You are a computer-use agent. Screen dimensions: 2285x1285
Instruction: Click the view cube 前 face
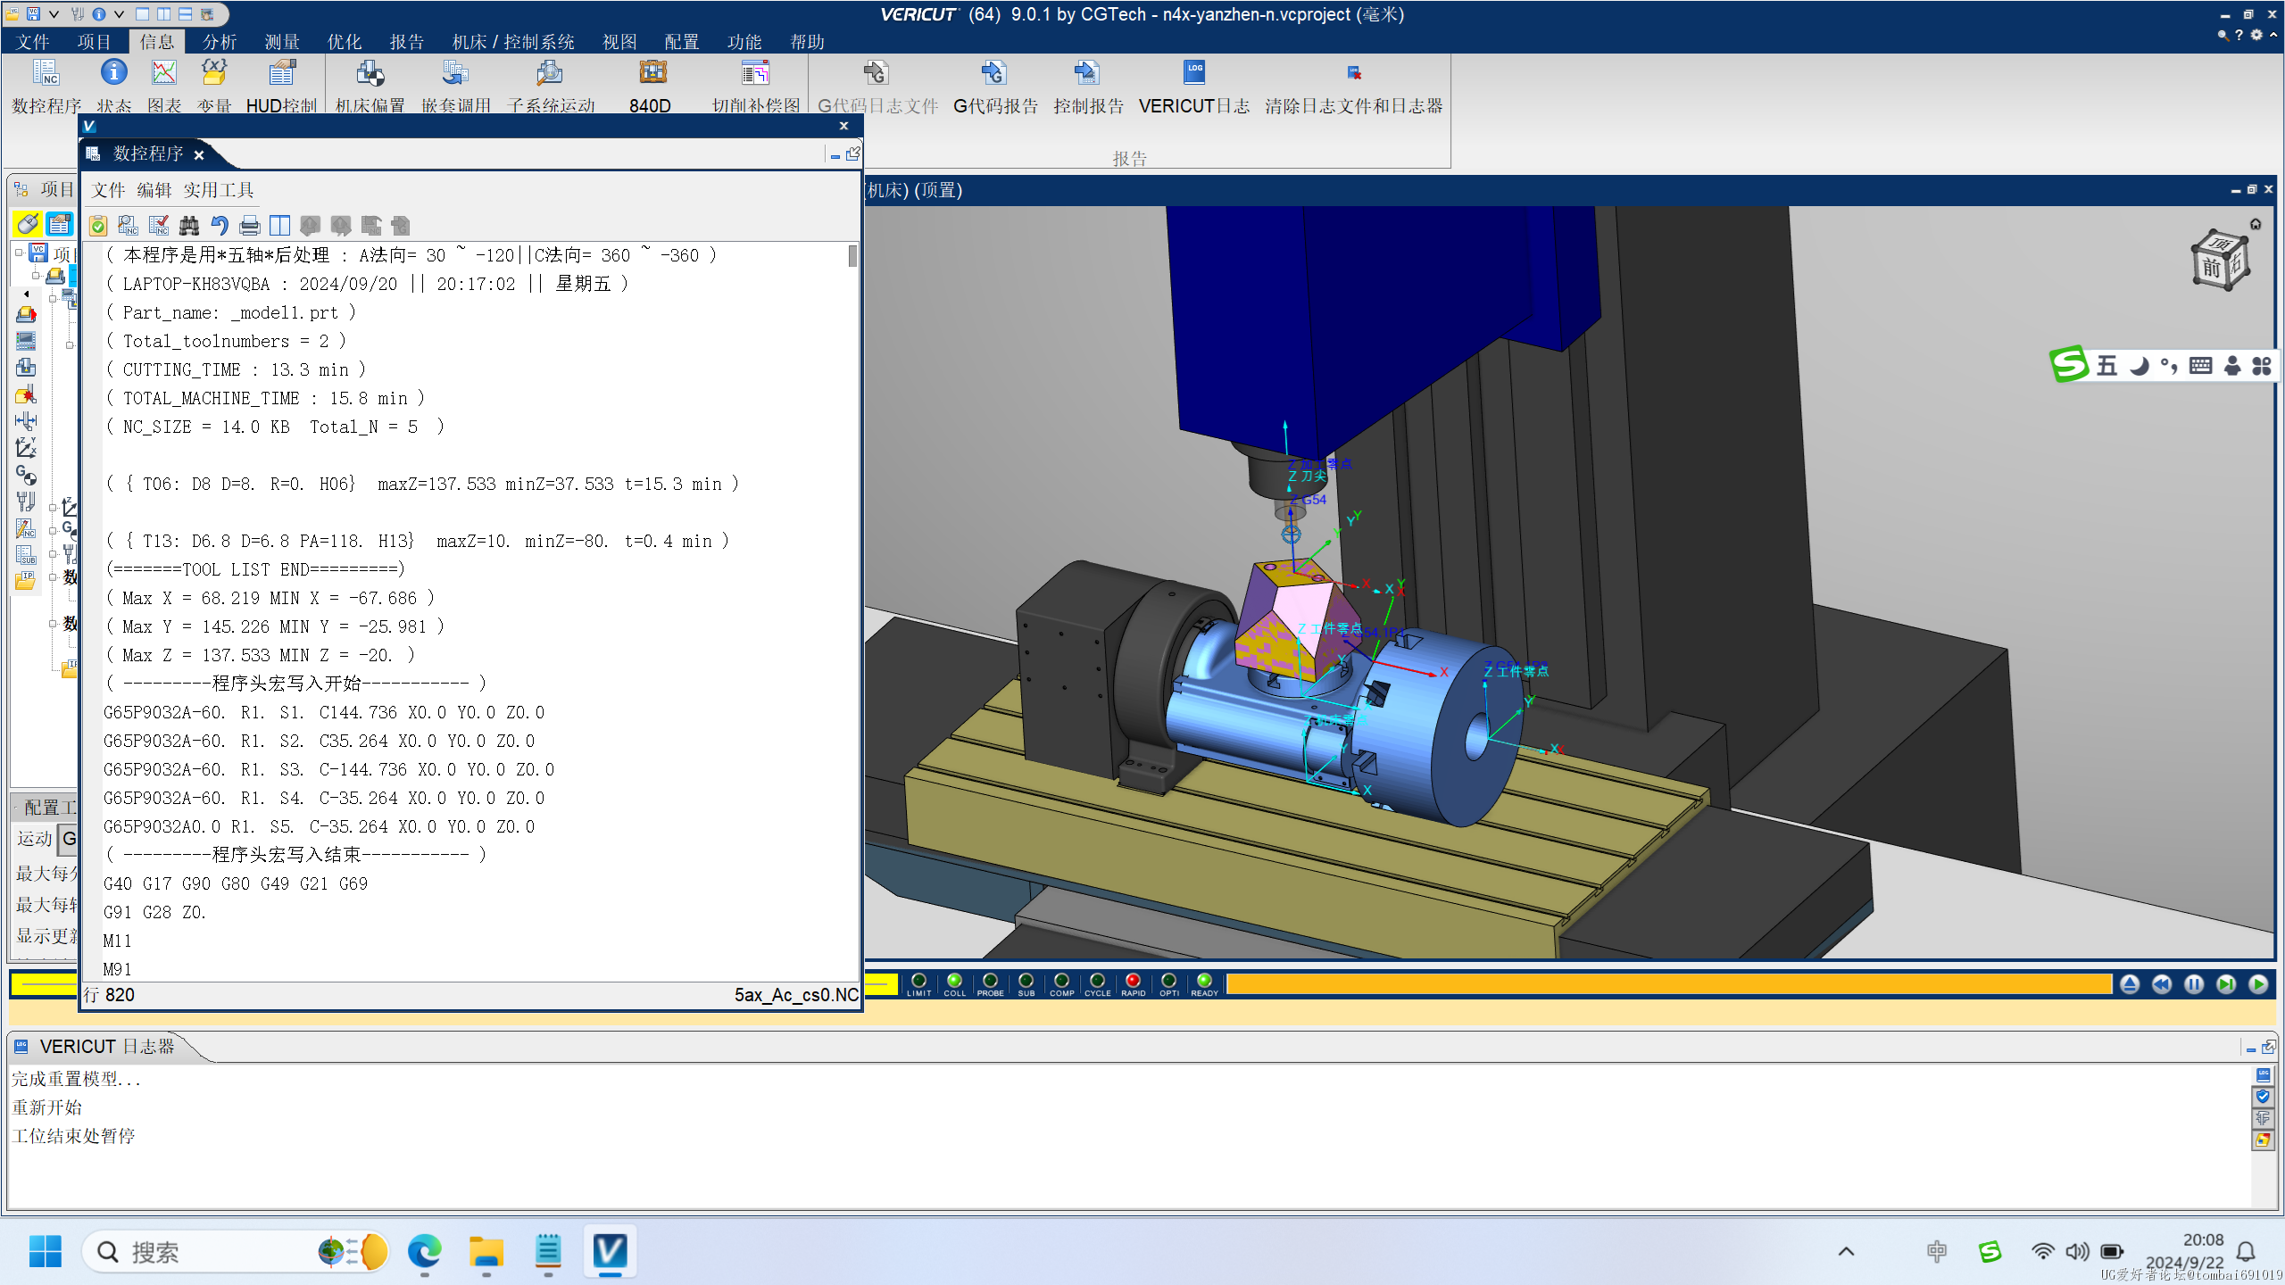[2211, 268]
